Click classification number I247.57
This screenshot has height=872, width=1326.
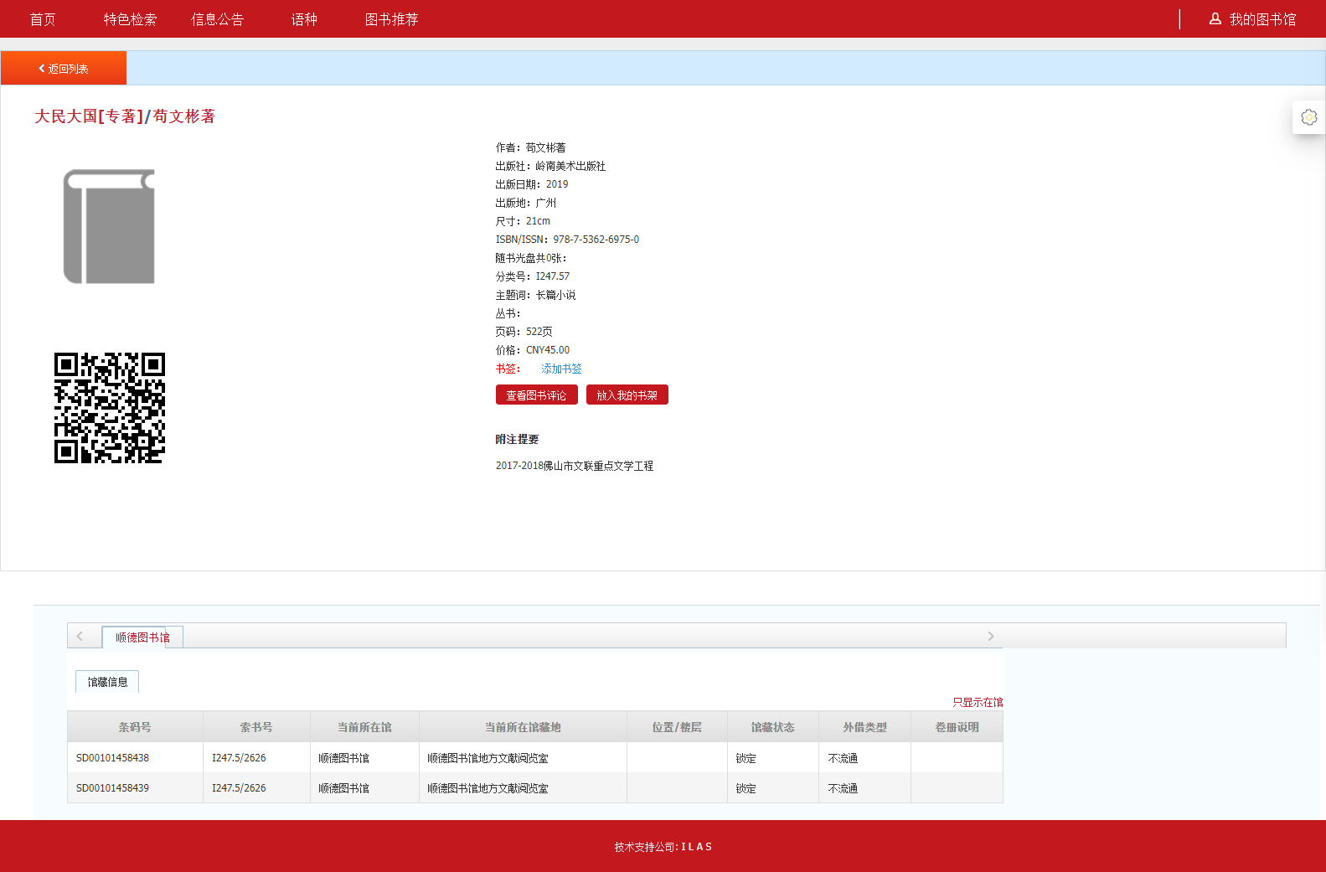553,276
